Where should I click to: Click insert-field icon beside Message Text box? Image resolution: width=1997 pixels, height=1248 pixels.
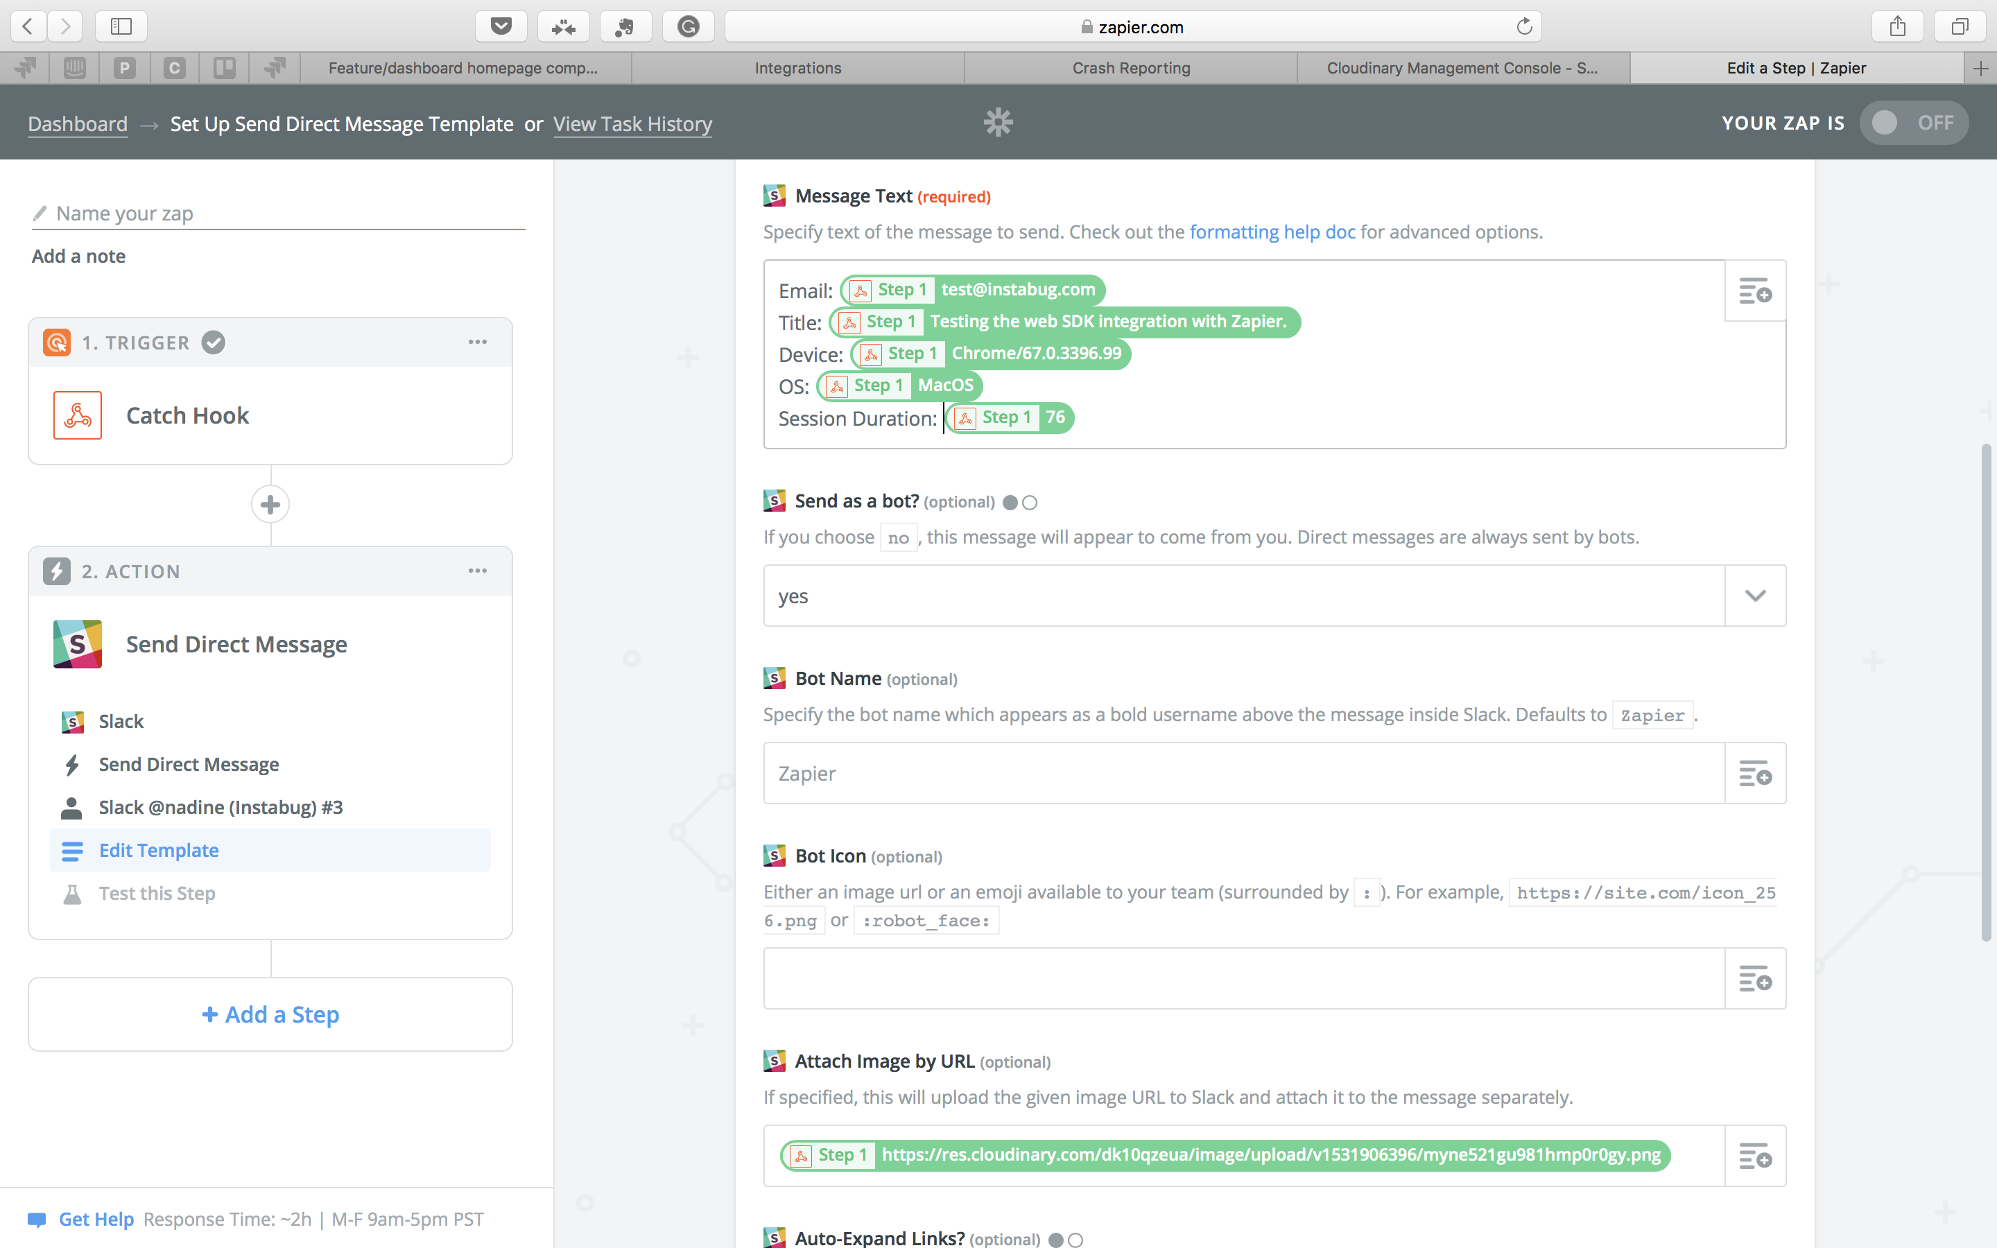(x=1754, y=291)
